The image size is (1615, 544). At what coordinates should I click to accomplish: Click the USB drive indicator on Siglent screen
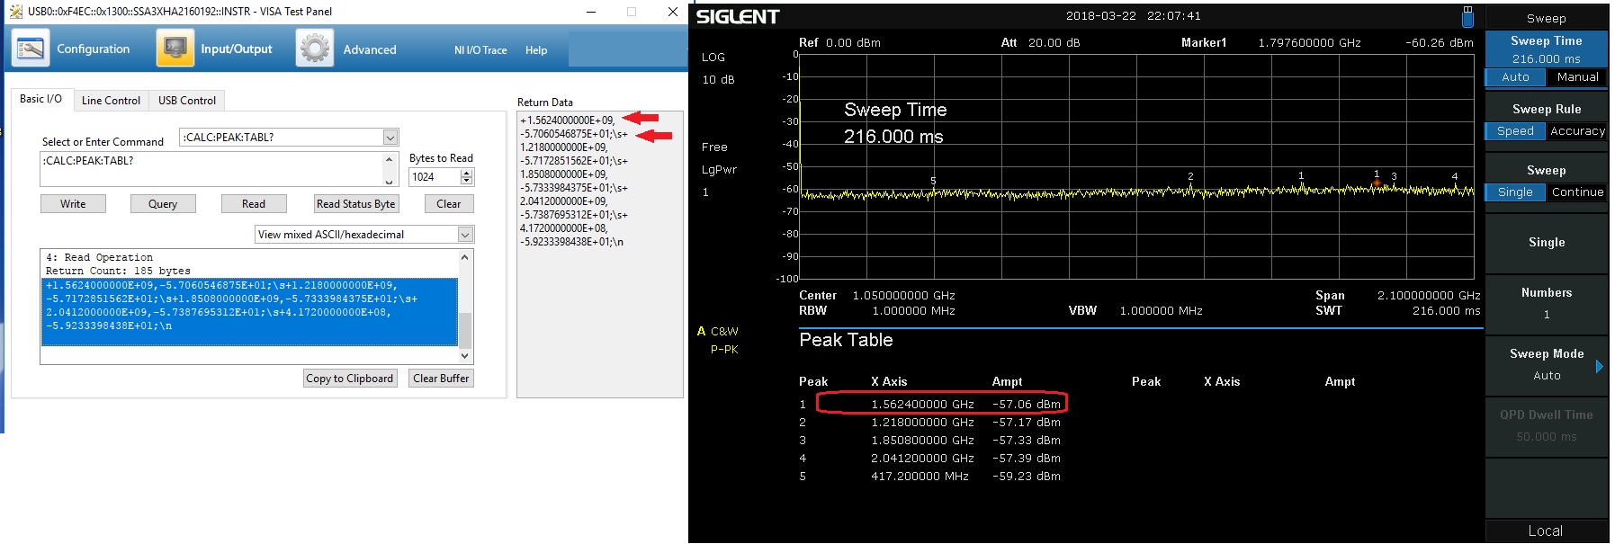[x=1467, y=16]
